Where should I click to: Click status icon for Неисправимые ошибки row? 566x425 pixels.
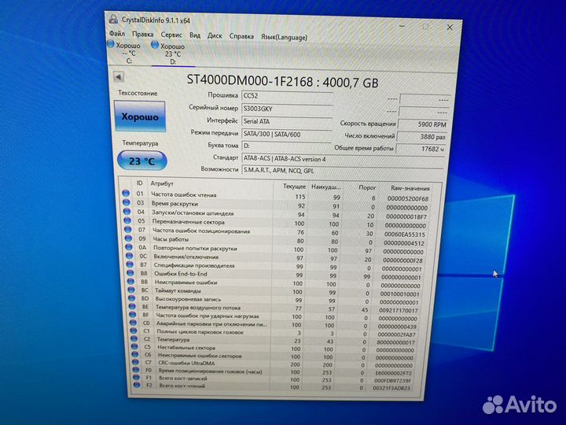point(131,282)
